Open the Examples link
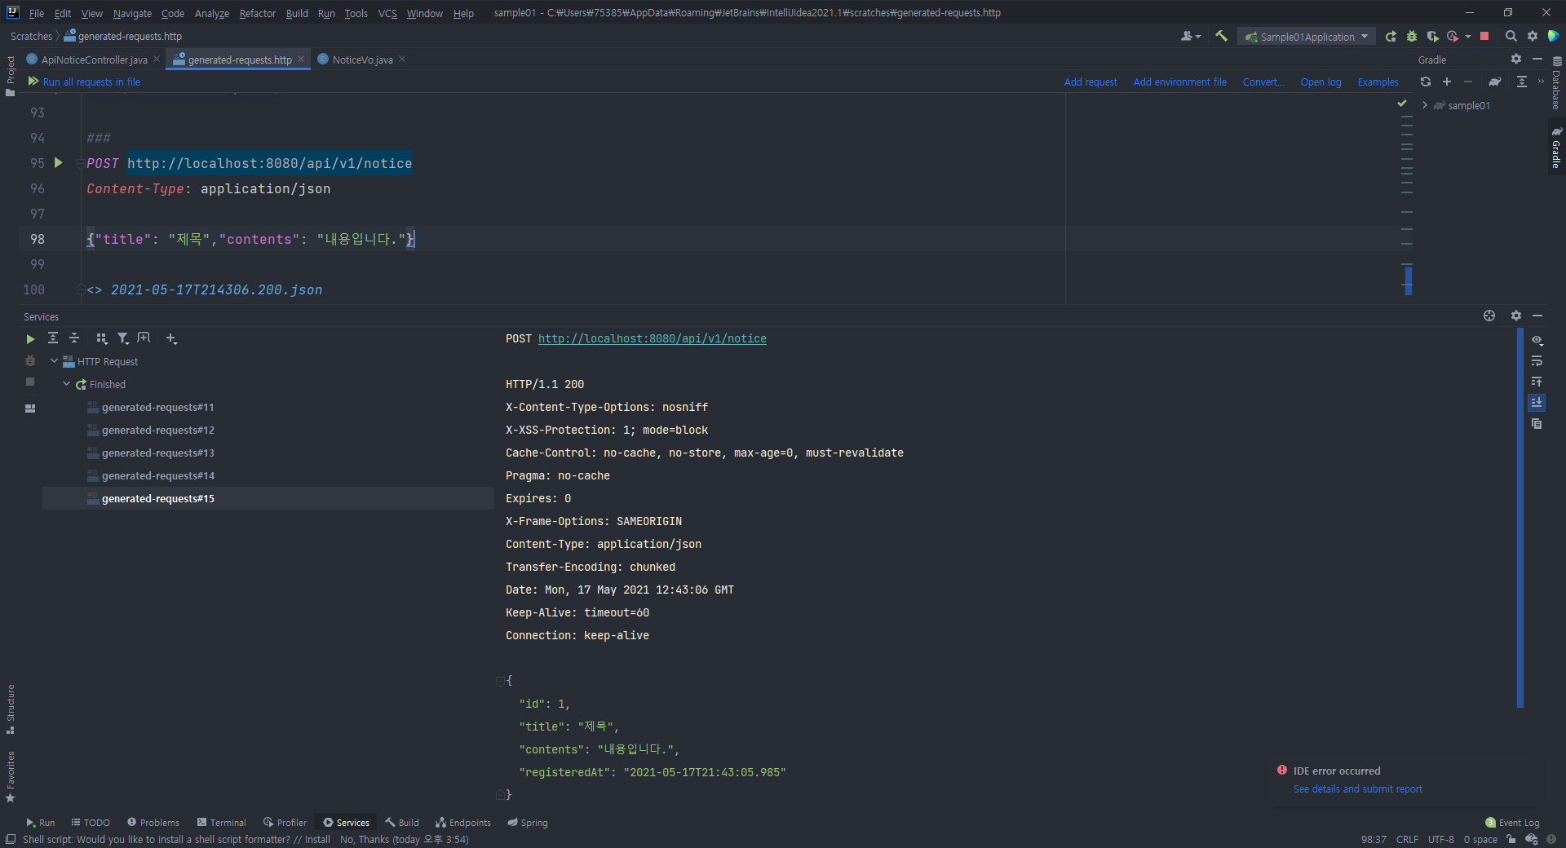This screenshot has width=1566, height=848. [1378, 82]
